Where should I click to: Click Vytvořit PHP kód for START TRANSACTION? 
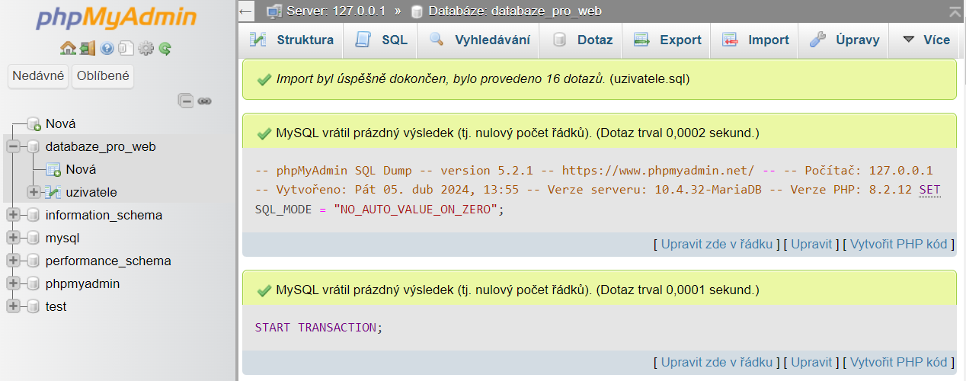click(898, 362)
